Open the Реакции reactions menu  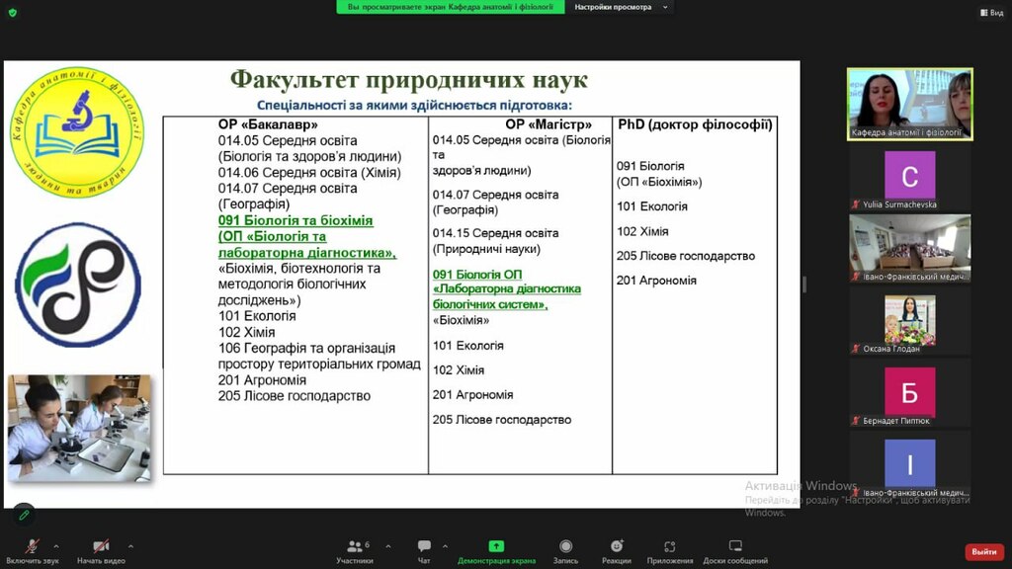tap(617, 547)
